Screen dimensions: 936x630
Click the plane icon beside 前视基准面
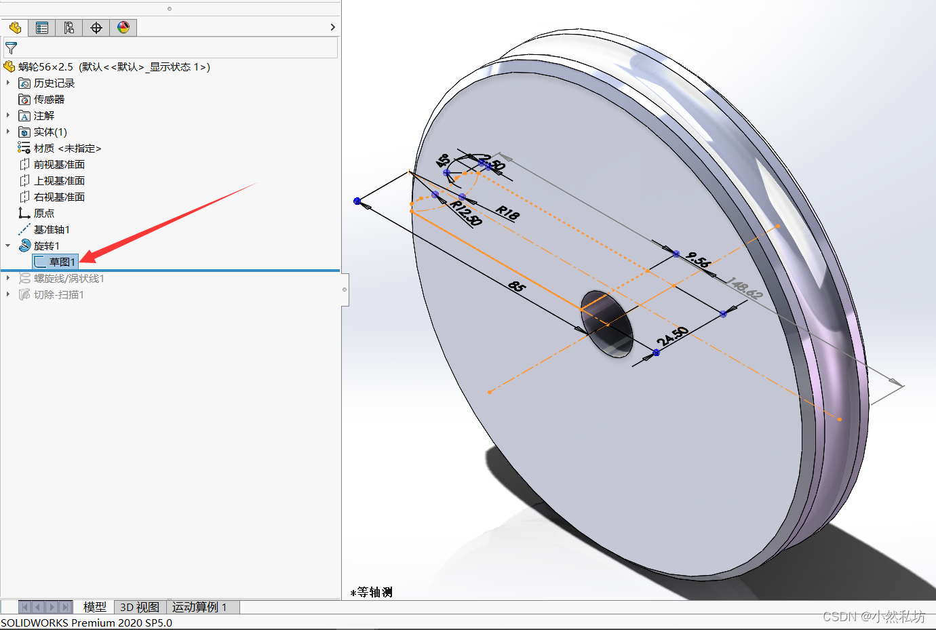[x=24, y=164]
